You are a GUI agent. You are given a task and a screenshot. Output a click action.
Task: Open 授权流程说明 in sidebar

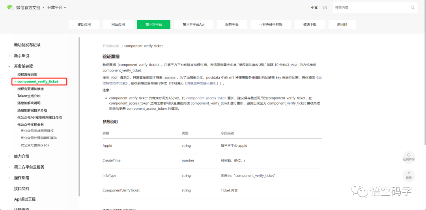click(27, 74)
